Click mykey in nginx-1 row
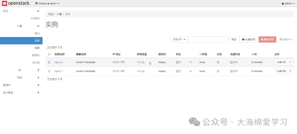 pos(162,71)
